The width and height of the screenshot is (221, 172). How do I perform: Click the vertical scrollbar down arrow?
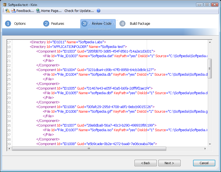tap(210, 144)
